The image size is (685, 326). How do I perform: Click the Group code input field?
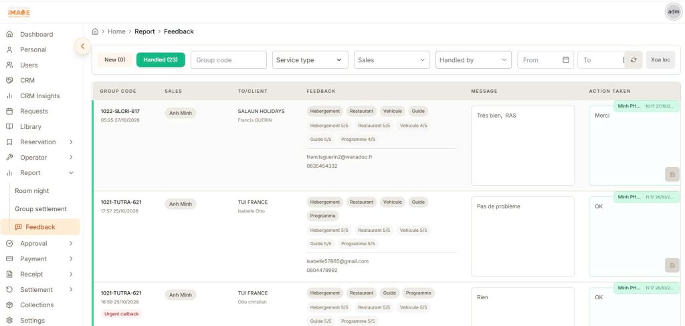(229, 59)
